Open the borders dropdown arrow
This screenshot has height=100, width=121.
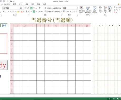point(15,12)
